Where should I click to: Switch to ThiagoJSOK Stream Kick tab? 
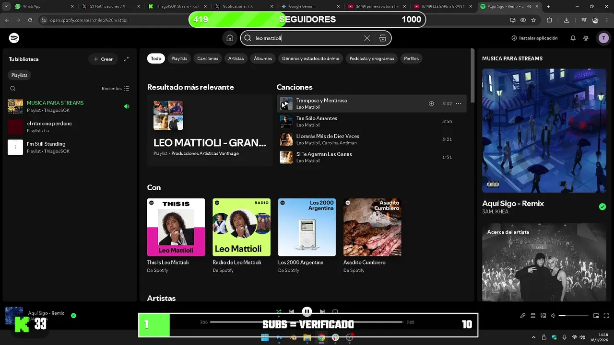point(177,6)
